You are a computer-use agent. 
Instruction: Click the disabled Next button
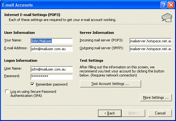point(134,113)
